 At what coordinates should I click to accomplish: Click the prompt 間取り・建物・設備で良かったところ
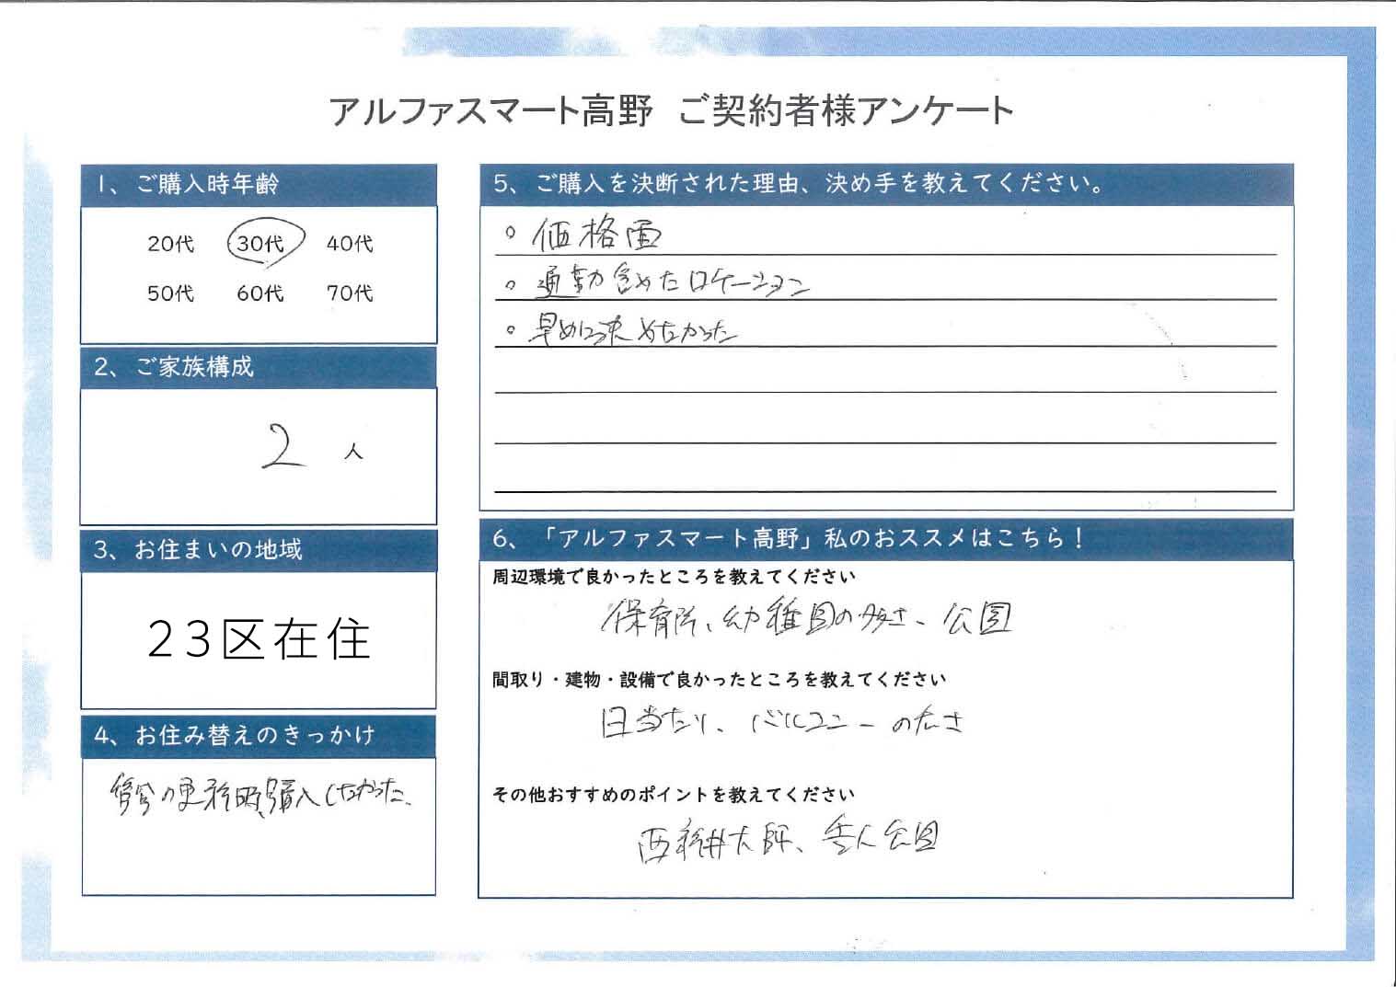(x=720, y=682)
